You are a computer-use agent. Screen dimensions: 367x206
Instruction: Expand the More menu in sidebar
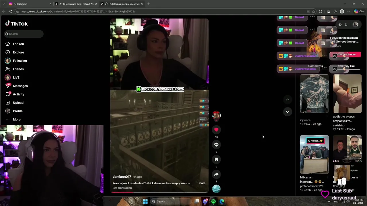[x=17, y=119]
